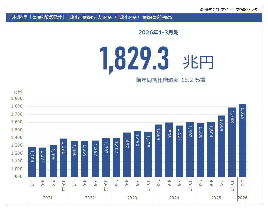Click the 10-12 quarter label of year 2021

click(x=64, y=186)
